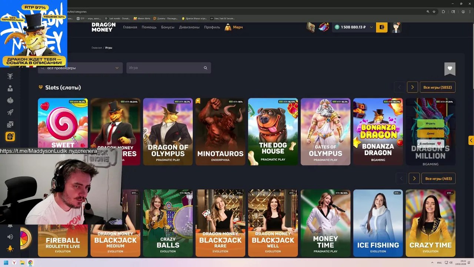Open the 'Бонусы' menu item
Screen dimensions: 474x267
pos(168,27)
